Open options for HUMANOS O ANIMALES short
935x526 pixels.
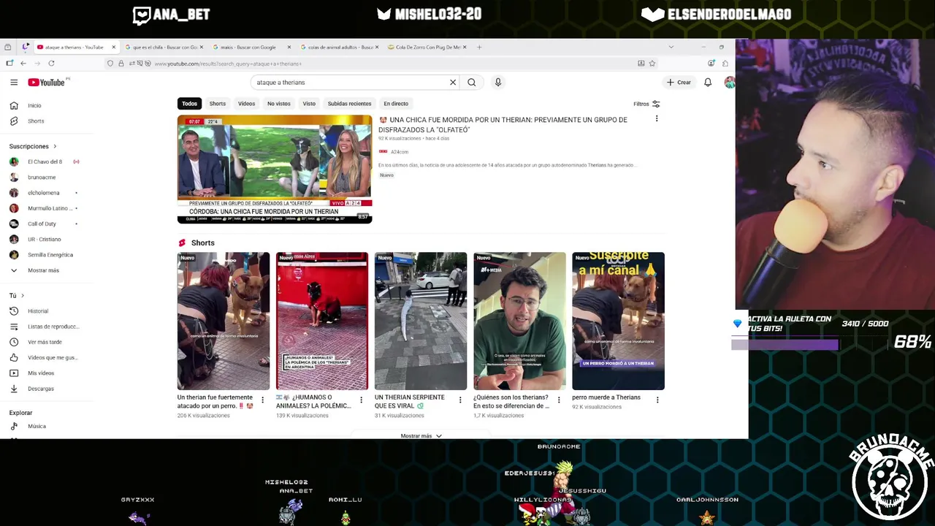[361, 400]
